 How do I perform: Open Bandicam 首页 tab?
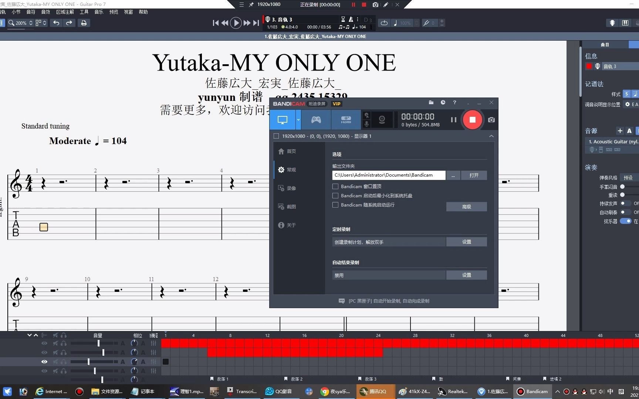(x=287, y=151)
